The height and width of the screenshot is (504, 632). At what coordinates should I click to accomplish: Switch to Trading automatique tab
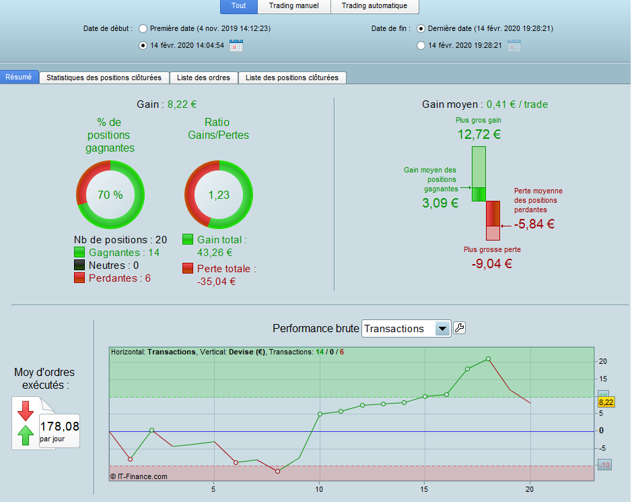[x=374, y=6]
